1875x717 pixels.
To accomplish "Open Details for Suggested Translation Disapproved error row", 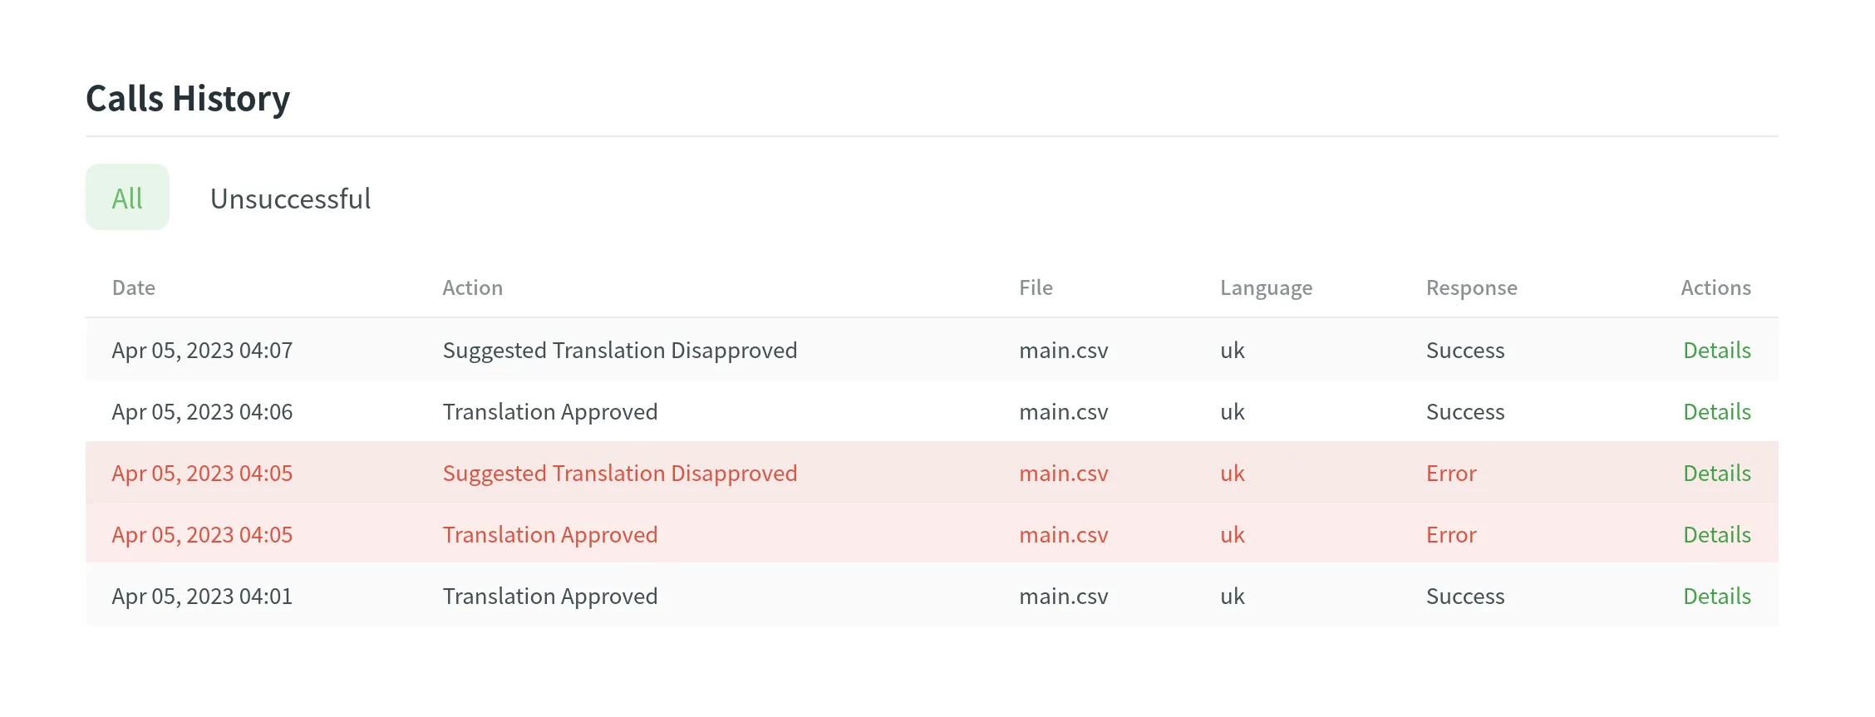I will 1716,473.
